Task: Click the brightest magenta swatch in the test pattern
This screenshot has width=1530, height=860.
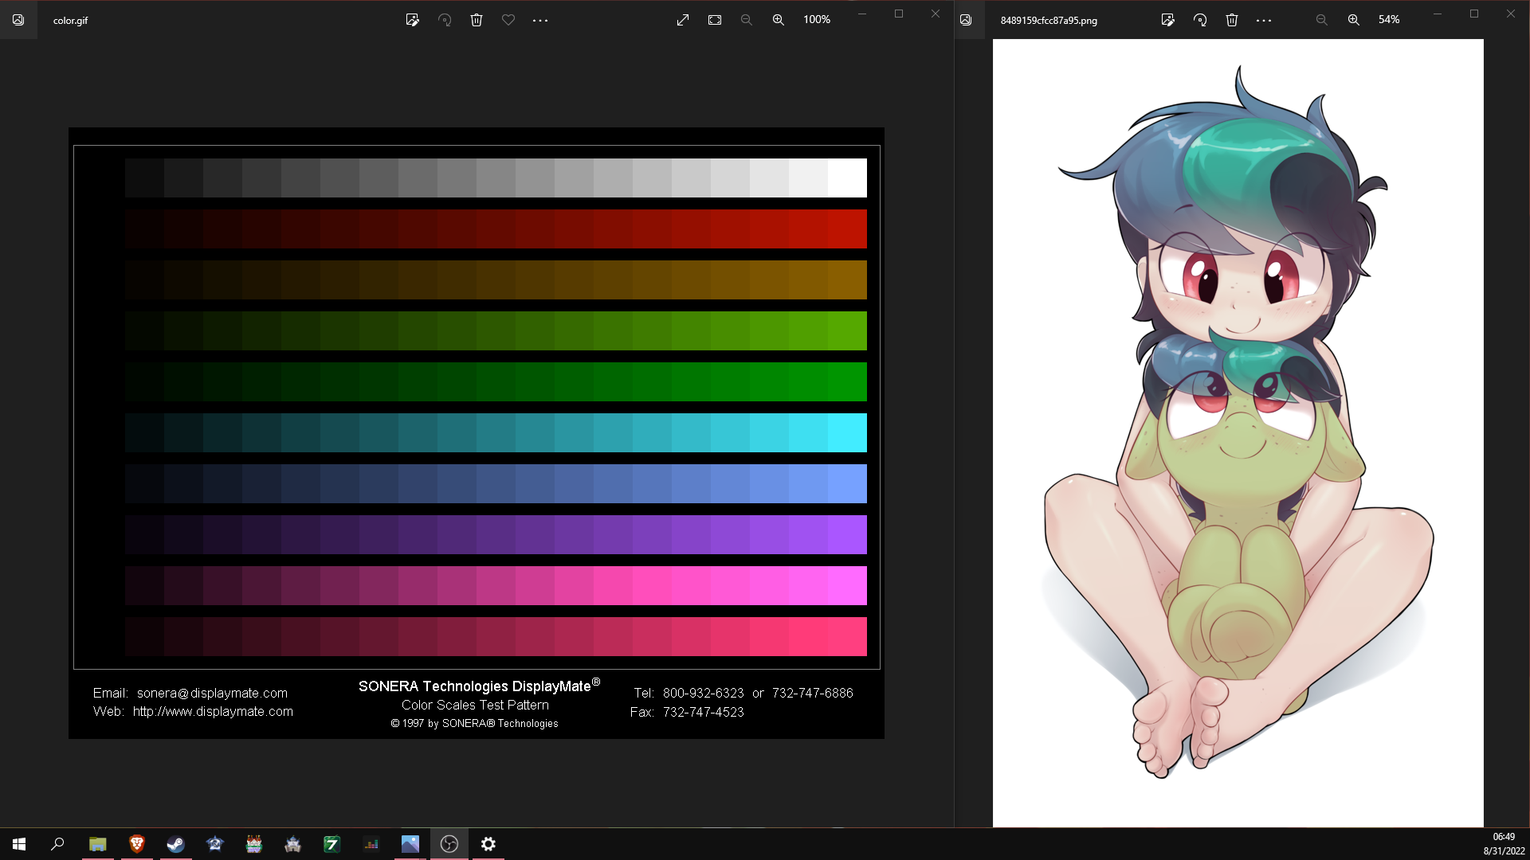Action: pyautogui.click(x=847, y=585)
